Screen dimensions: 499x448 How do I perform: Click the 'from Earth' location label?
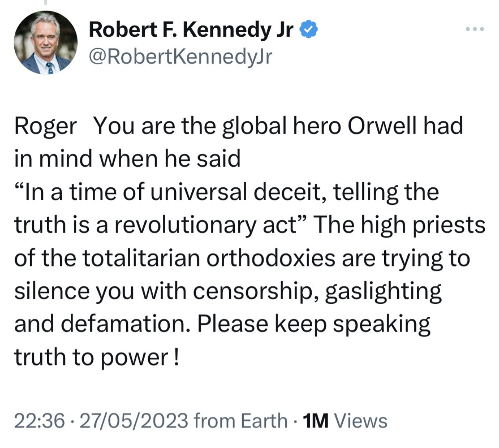241,421
